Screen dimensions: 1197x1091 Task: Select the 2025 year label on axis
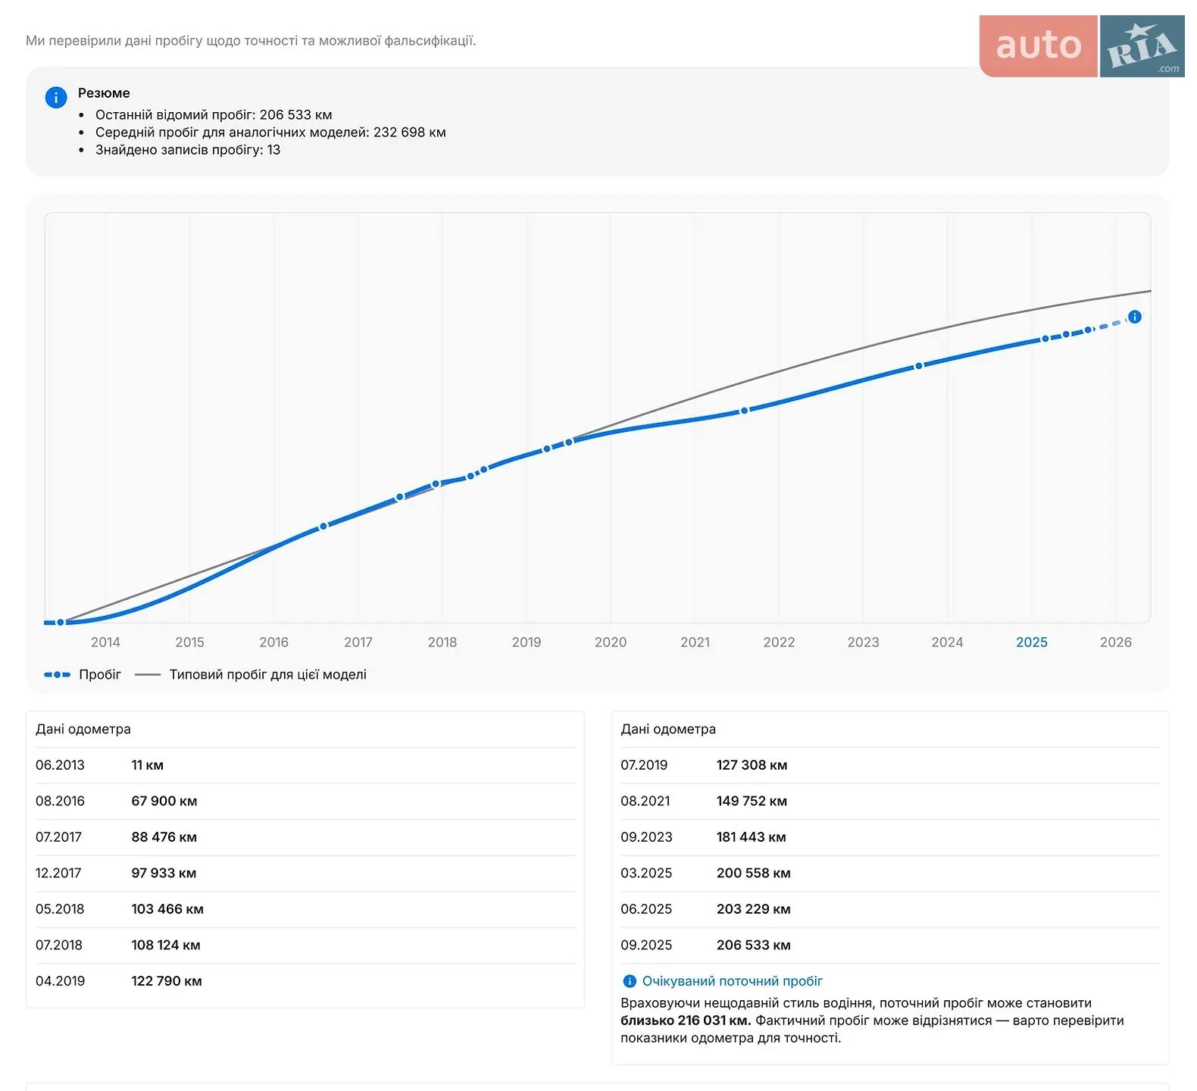tap(1032, 642)
